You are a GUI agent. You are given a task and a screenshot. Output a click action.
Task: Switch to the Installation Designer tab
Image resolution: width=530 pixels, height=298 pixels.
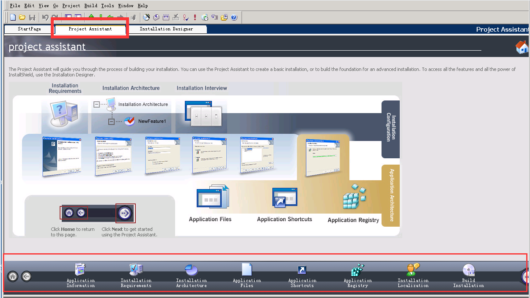pos(166,29)
